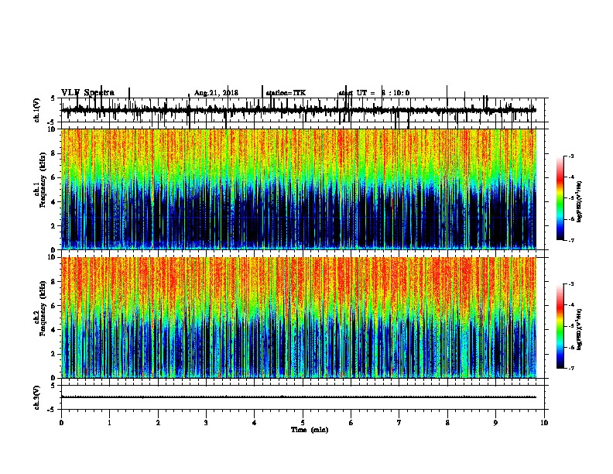Click the ch.2 "Frequency (kHz)" axis label
613x474 pixels.
(43, 308)
